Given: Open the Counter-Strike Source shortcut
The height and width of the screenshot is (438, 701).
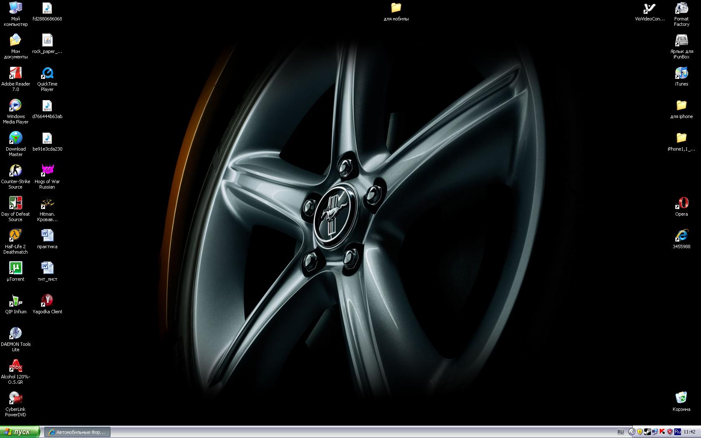Looking at the screenshot, I should (15, 171).
